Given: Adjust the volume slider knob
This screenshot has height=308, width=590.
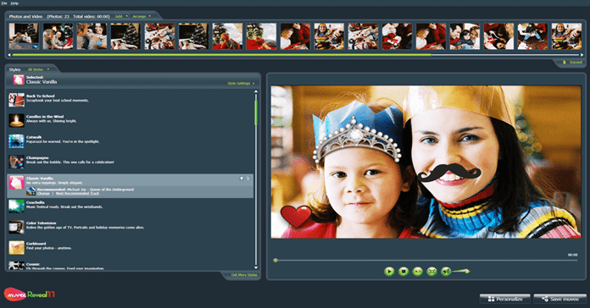Looking at the screenshot, I should pos(467,271).
